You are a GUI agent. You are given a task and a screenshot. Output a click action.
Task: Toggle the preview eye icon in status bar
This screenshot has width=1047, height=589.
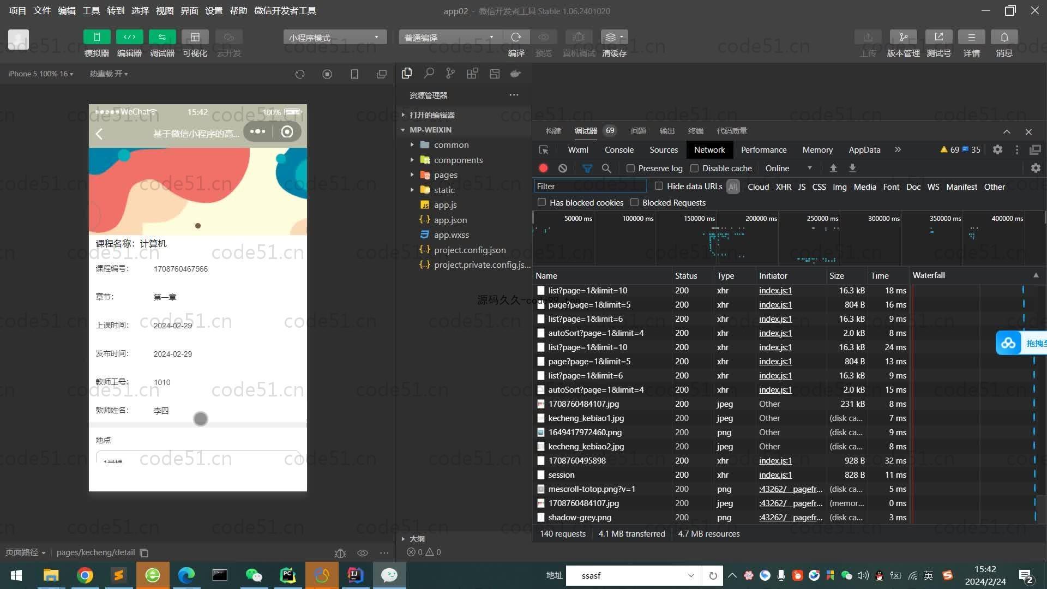click(363, 553)
